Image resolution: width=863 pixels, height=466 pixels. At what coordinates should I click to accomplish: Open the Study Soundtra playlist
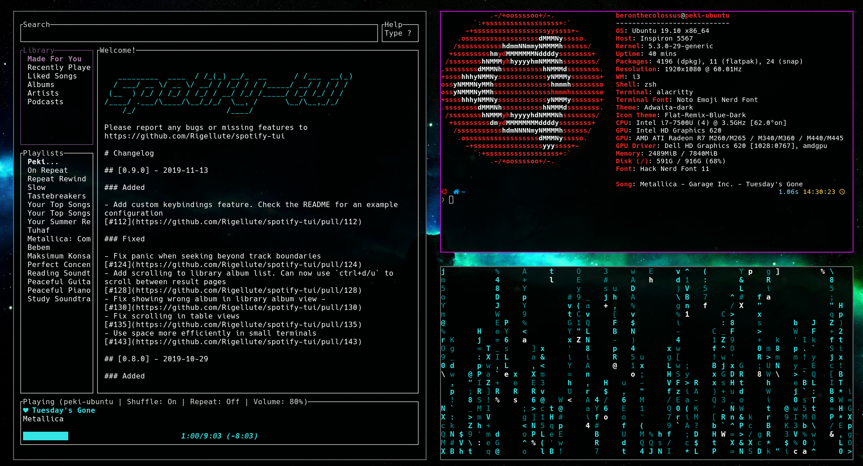click(59, 299)
